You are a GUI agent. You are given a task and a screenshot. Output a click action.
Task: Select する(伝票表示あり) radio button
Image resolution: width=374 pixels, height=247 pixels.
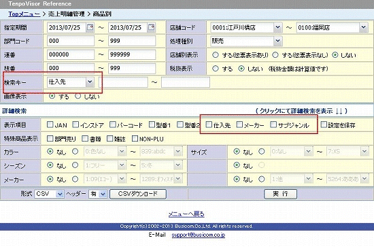[216, 55]
